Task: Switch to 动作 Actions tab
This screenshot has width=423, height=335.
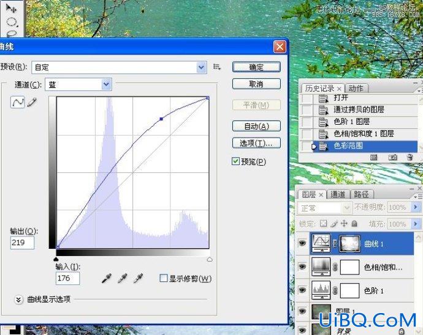Action: 356,88
